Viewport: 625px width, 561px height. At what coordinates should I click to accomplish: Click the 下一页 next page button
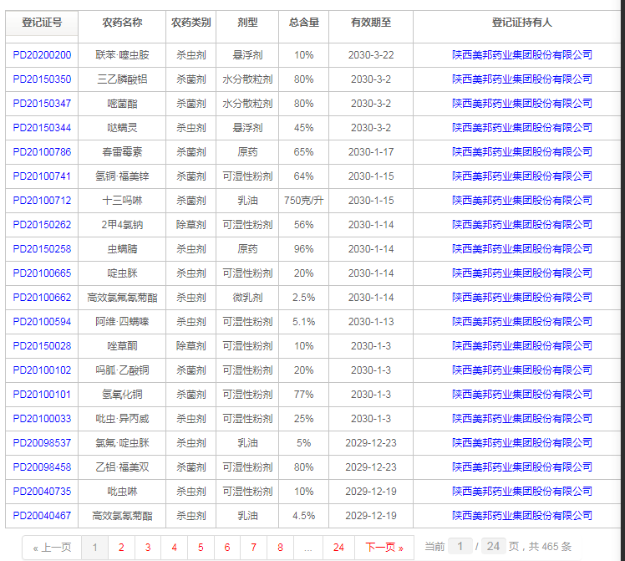point(384,548)
